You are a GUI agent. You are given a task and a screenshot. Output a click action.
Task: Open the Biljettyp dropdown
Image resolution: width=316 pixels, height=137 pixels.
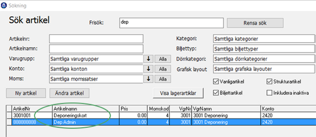264,49
